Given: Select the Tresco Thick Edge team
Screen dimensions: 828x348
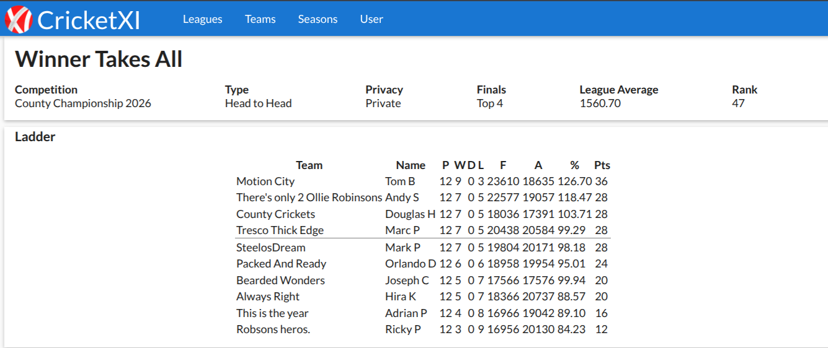Looking at the screenshot, I should (x=280, y=230).
